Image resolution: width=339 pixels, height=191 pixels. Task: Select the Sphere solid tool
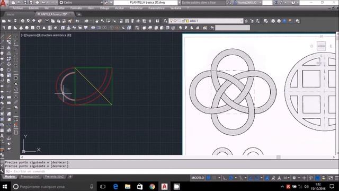(27, 28)
